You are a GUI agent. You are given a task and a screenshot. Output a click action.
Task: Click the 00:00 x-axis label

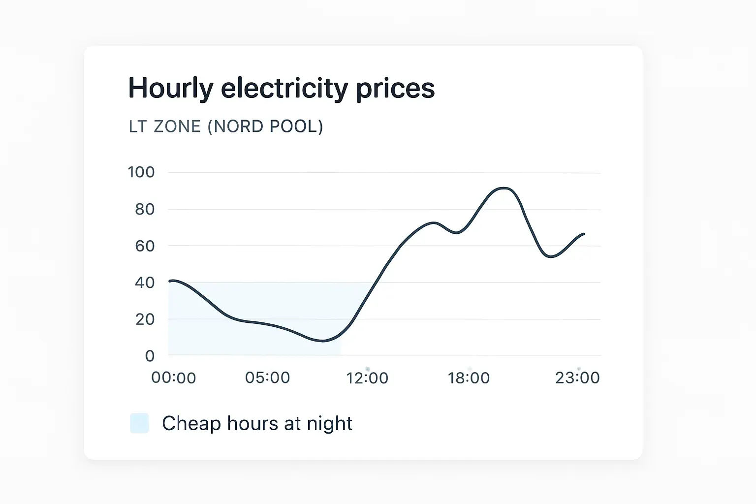(x=174, y=378)
